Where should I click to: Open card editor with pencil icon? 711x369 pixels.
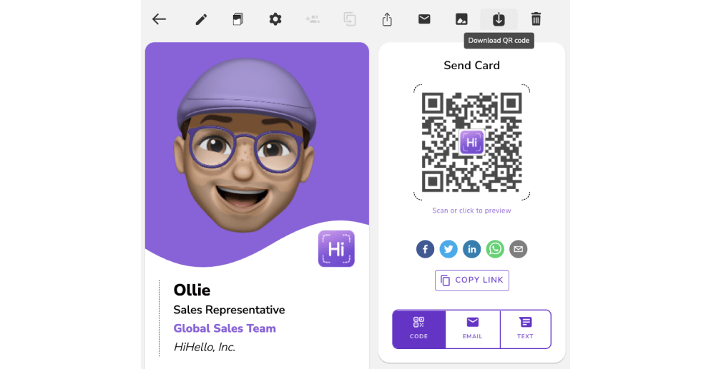[x=201, y=19]
